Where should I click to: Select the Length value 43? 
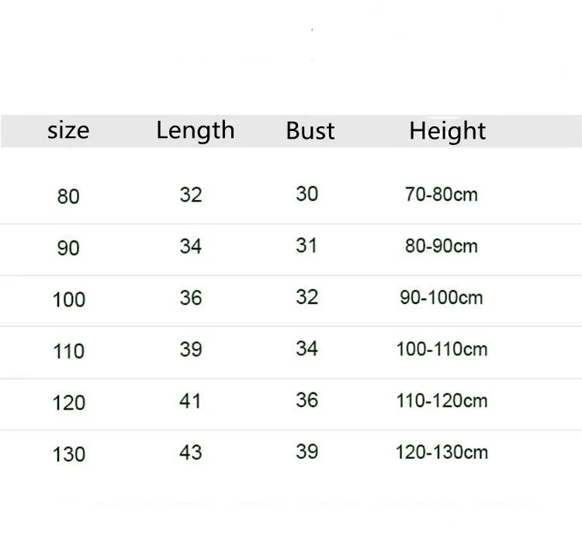tap(190, 452)
